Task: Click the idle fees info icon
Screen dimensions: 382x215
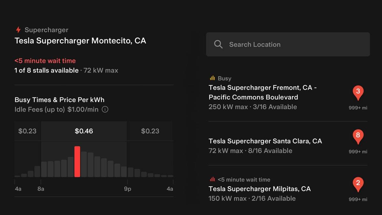Action: pyautogui.click(x=105, y=110)
